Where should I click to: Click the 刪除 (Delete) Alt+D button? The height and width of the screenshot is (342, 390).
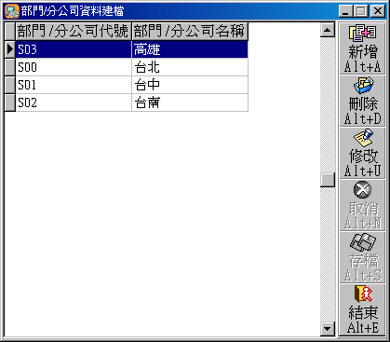(x=362, y=101)
